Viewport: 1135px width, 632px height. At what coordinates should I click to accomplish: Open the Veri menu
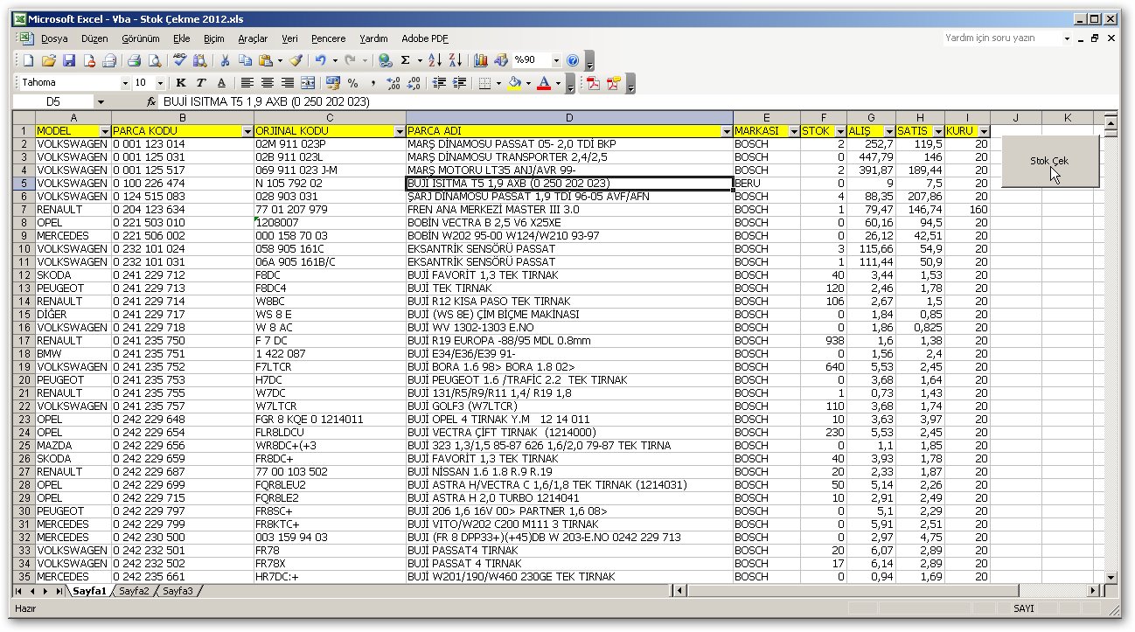(289, 38)
